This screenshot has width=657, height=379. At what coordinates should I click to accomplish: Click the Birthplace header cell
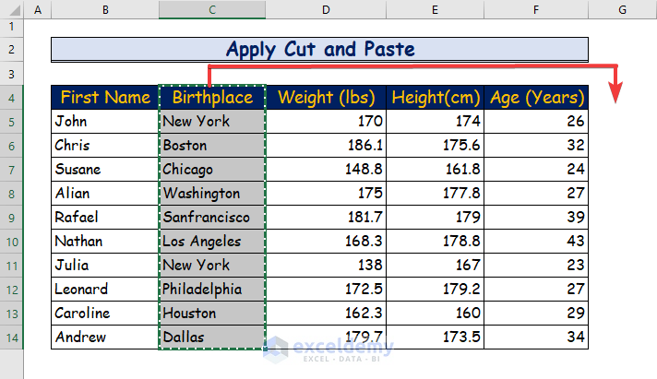[x=212, y=98]
